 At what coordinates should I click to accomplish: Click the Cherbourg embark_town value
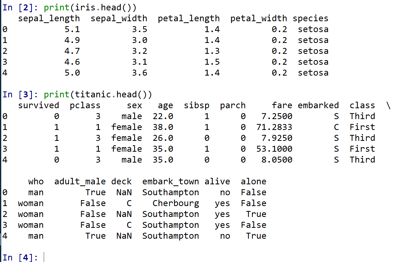(176, 203)
